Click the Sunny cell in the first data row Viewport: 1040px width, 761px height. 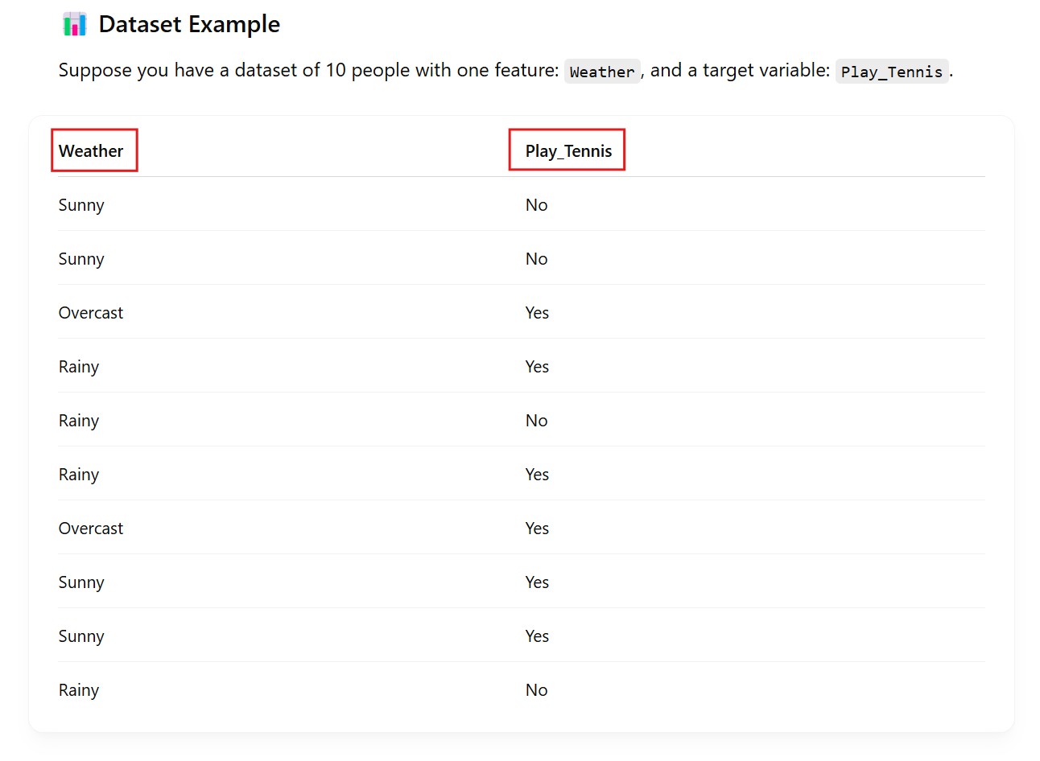[81, 205]
